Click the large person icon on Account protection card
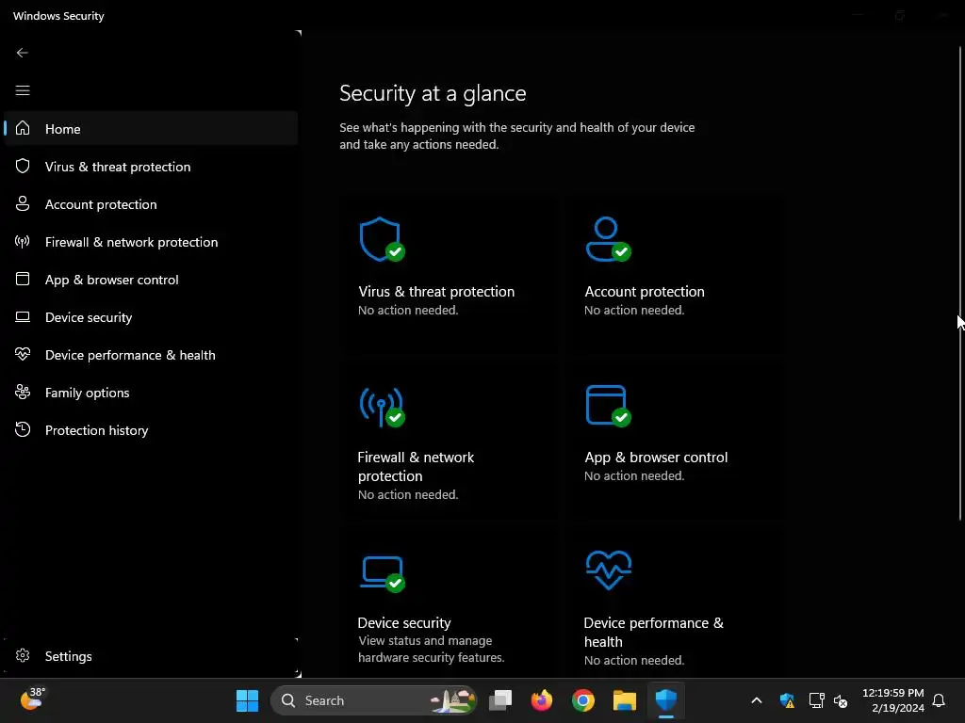 coord(608,239)
